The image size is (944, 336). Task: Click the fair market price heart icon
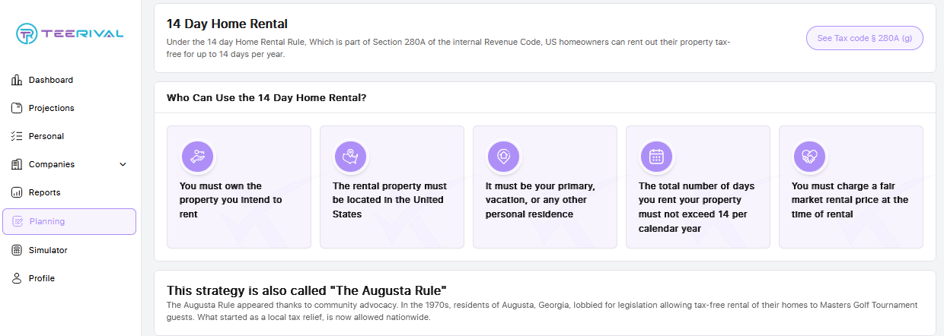[x=809, y=157]
